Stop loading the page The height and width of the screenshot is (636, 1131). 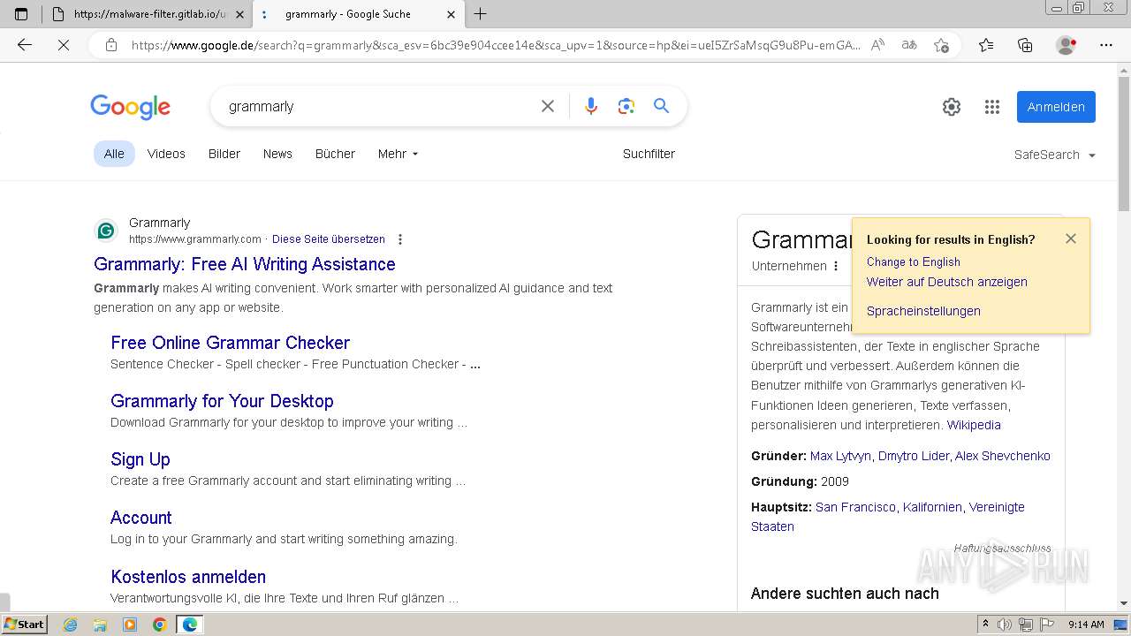64,45
